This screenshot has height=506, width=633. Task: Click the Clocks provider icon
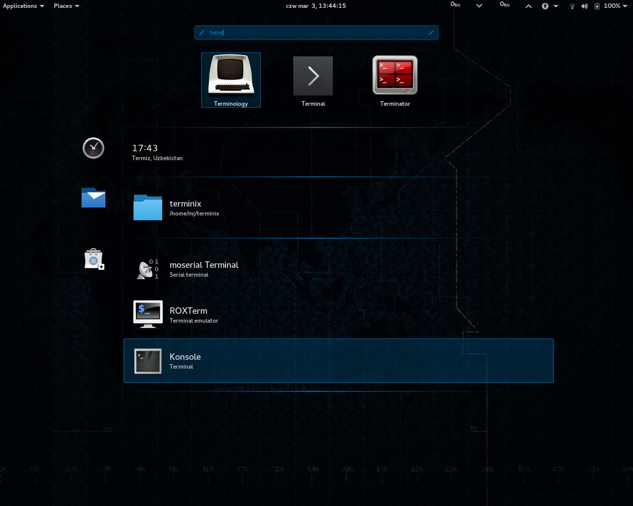click(x=93, y=148)
